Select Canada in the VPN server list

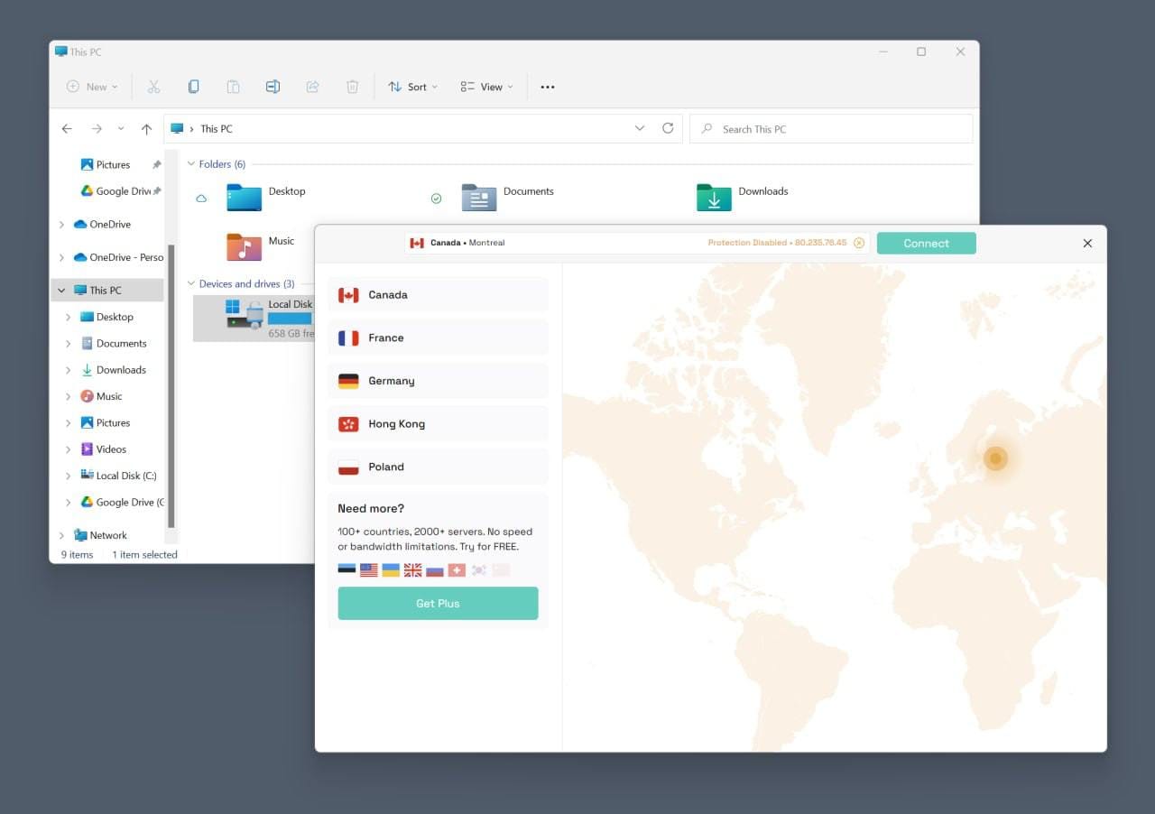439,295
